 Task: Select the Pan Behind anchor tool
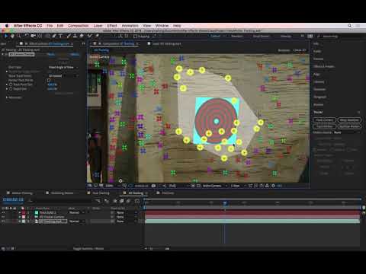pyautogui.click(x=40, y=36)
